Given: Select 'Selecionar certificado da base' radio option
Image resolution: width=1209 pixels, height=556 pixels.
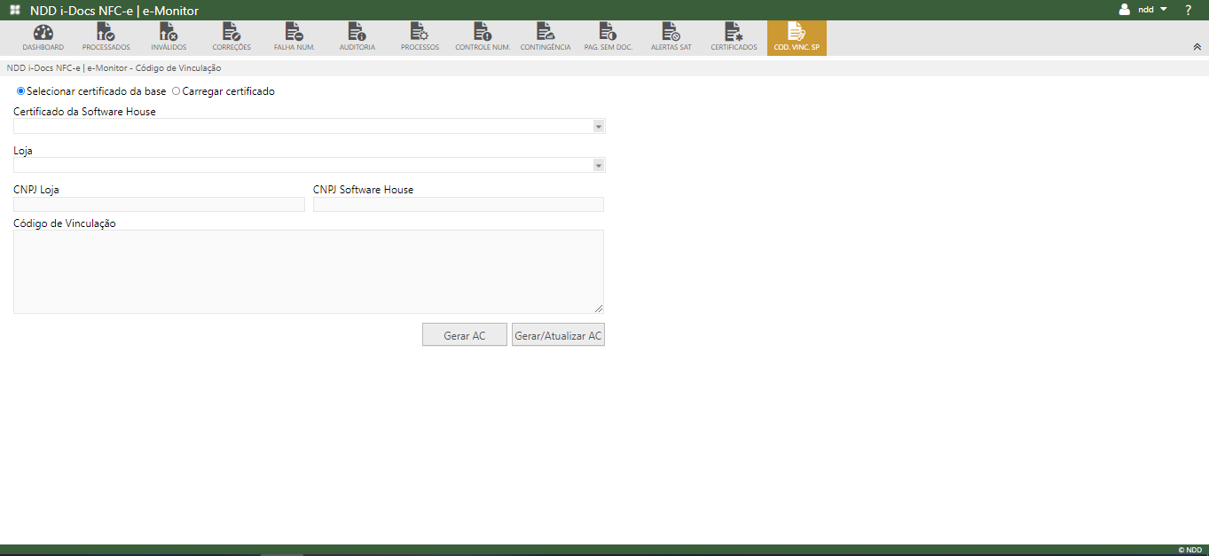Looking at the screenshot, I should [x=21, y=91].
